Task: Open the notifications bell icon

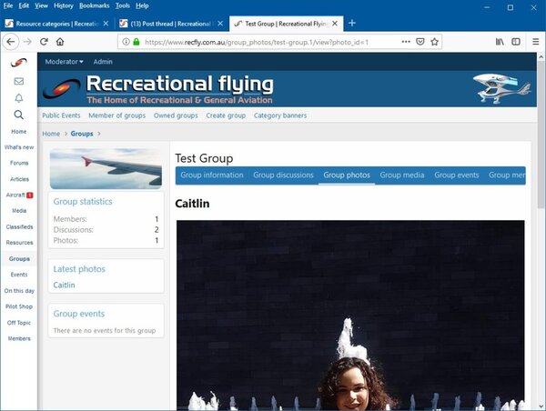Action: point(18,98)
